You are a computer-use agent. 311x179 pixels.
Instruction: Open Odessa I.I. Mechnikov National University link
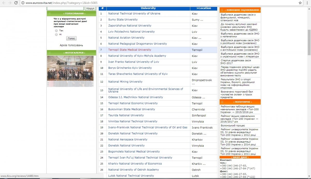136,97
